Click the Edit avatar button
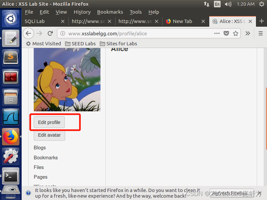This screenshot has width=267, height=200. coord(49,135)
